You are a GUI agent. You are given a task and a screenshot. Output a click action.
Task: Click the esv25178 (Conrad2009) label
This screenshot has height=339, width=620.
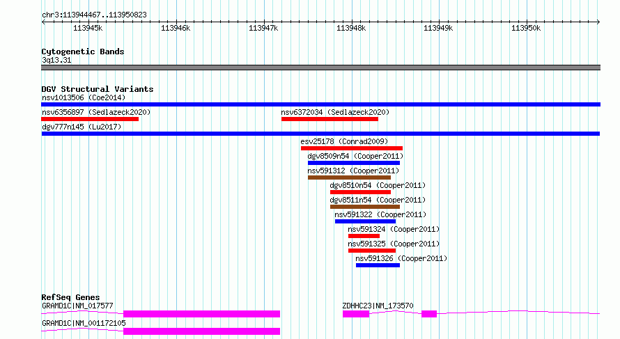tap(344, 141)
